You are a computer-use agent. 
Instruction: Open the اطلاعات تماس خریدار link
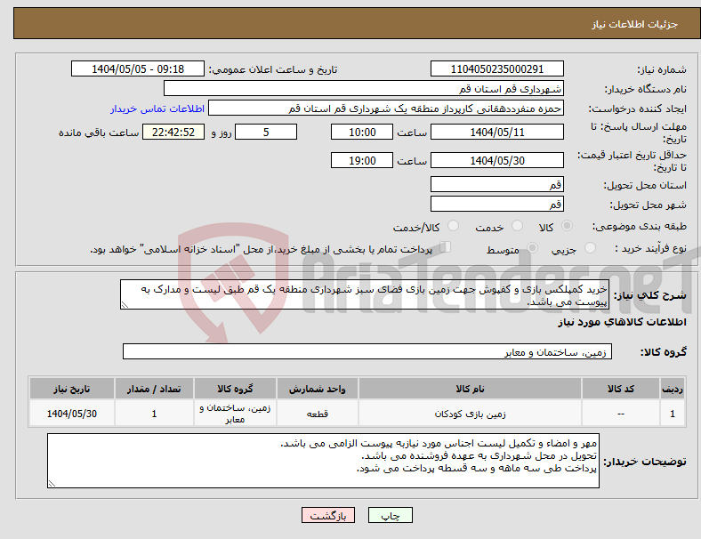click(157, 109)
